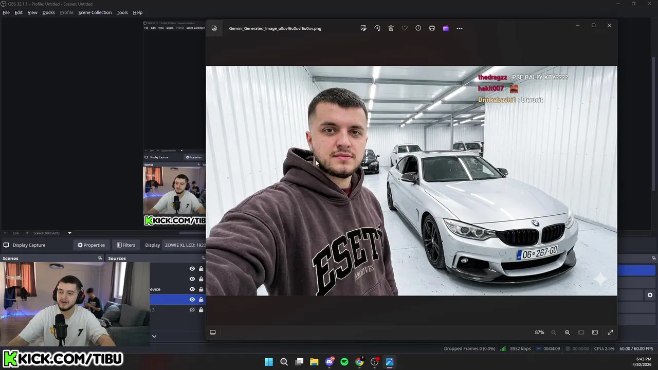Zoom in with the plus magnifier in Photos
Viewport: 658px width, 370px height.
(568, 332)
